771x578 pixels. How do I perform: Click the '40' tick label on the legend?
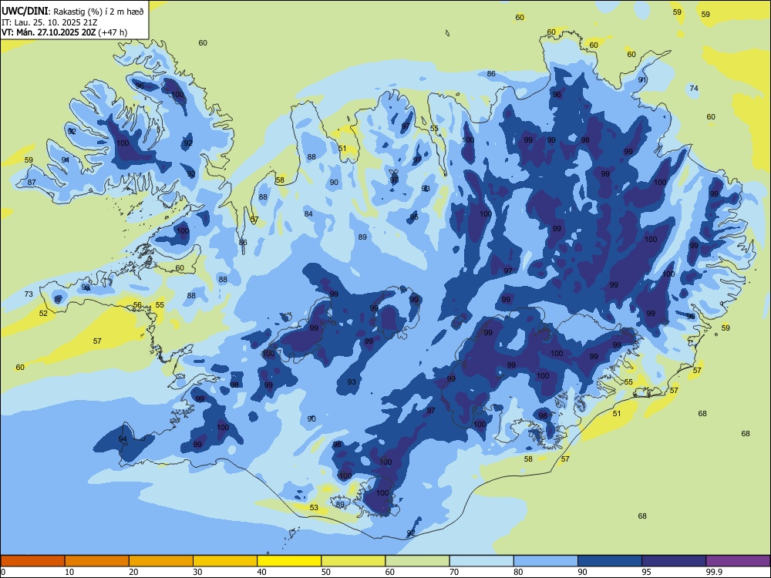point(261,572)
